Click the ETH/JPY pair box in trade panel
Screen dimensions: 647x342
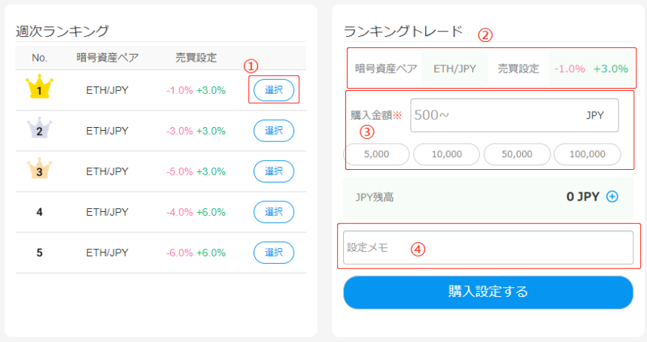454,69
